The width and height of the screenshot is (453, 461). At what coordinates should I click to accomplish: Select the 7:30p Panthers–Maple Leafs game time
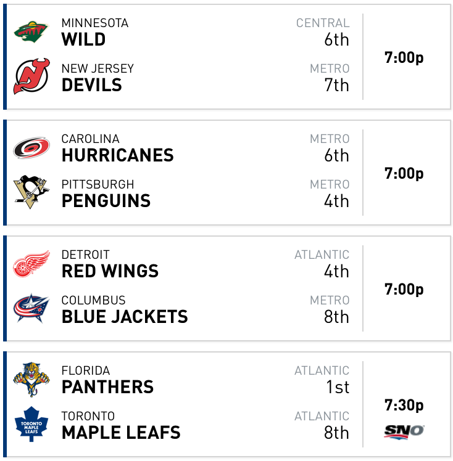(404, 405)
